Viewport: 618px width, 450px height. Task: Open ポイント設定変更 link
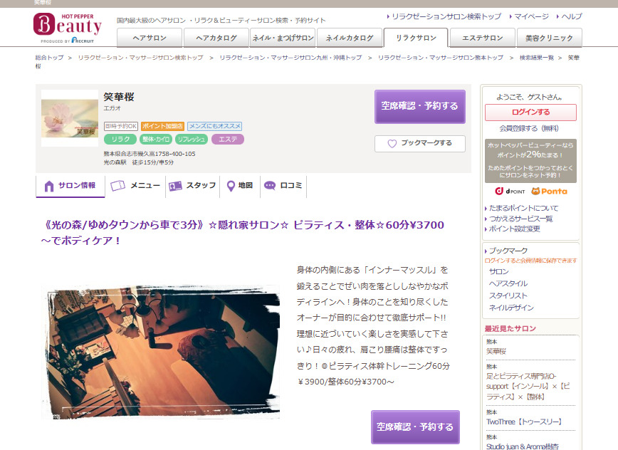click(514, 229)
